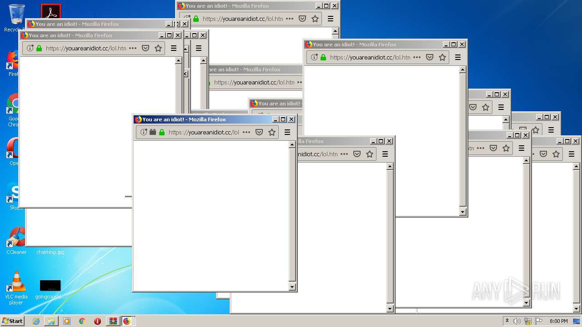Open page actions dots in active front window
The image size is (582, 327).
tap(246, 132)
